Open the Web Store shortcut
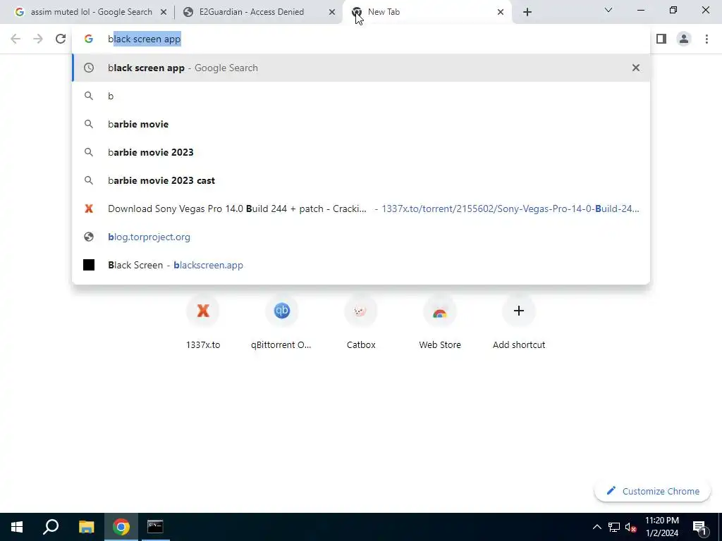Viewport: 722px width, 541px height. [440, 322]
